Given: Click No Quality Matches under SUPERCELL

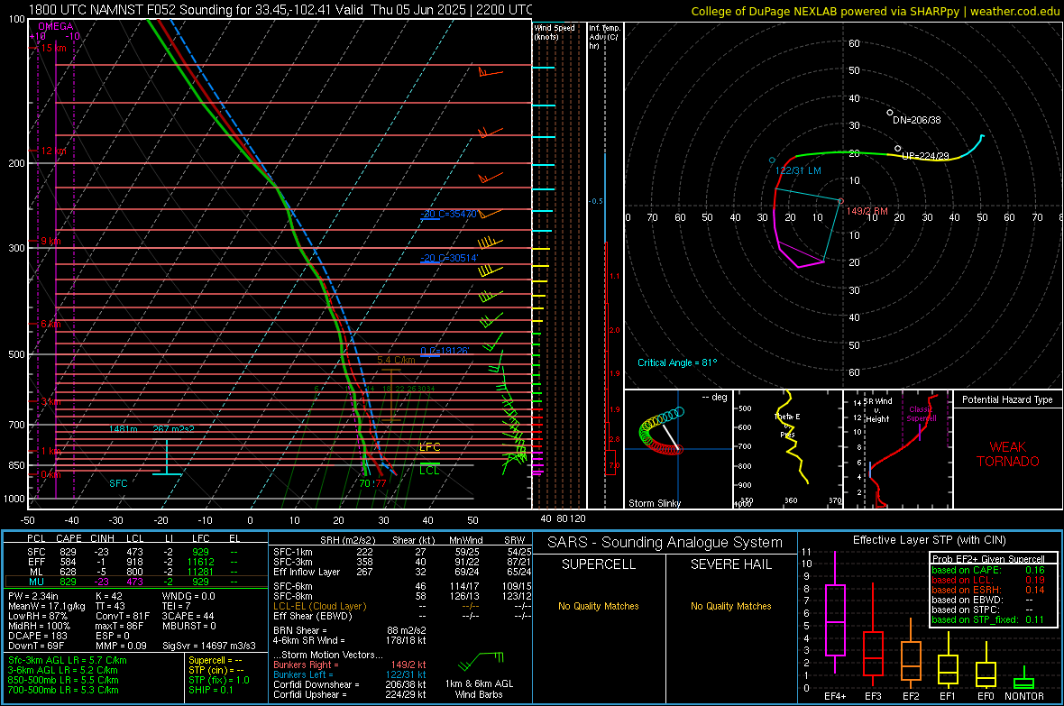Looking at the screenshot, I should tap(599, 606).
